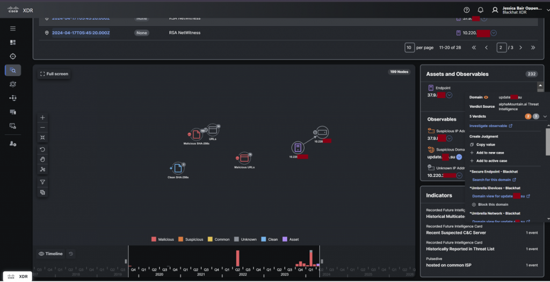Click the tall 2022 Q2 timeline bar
This screenshot has height=282, width=550.
(x=237, y=258)
